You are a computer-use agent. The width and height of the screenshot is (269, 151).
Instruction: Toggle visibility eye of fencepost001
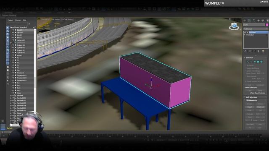[13, 75]
